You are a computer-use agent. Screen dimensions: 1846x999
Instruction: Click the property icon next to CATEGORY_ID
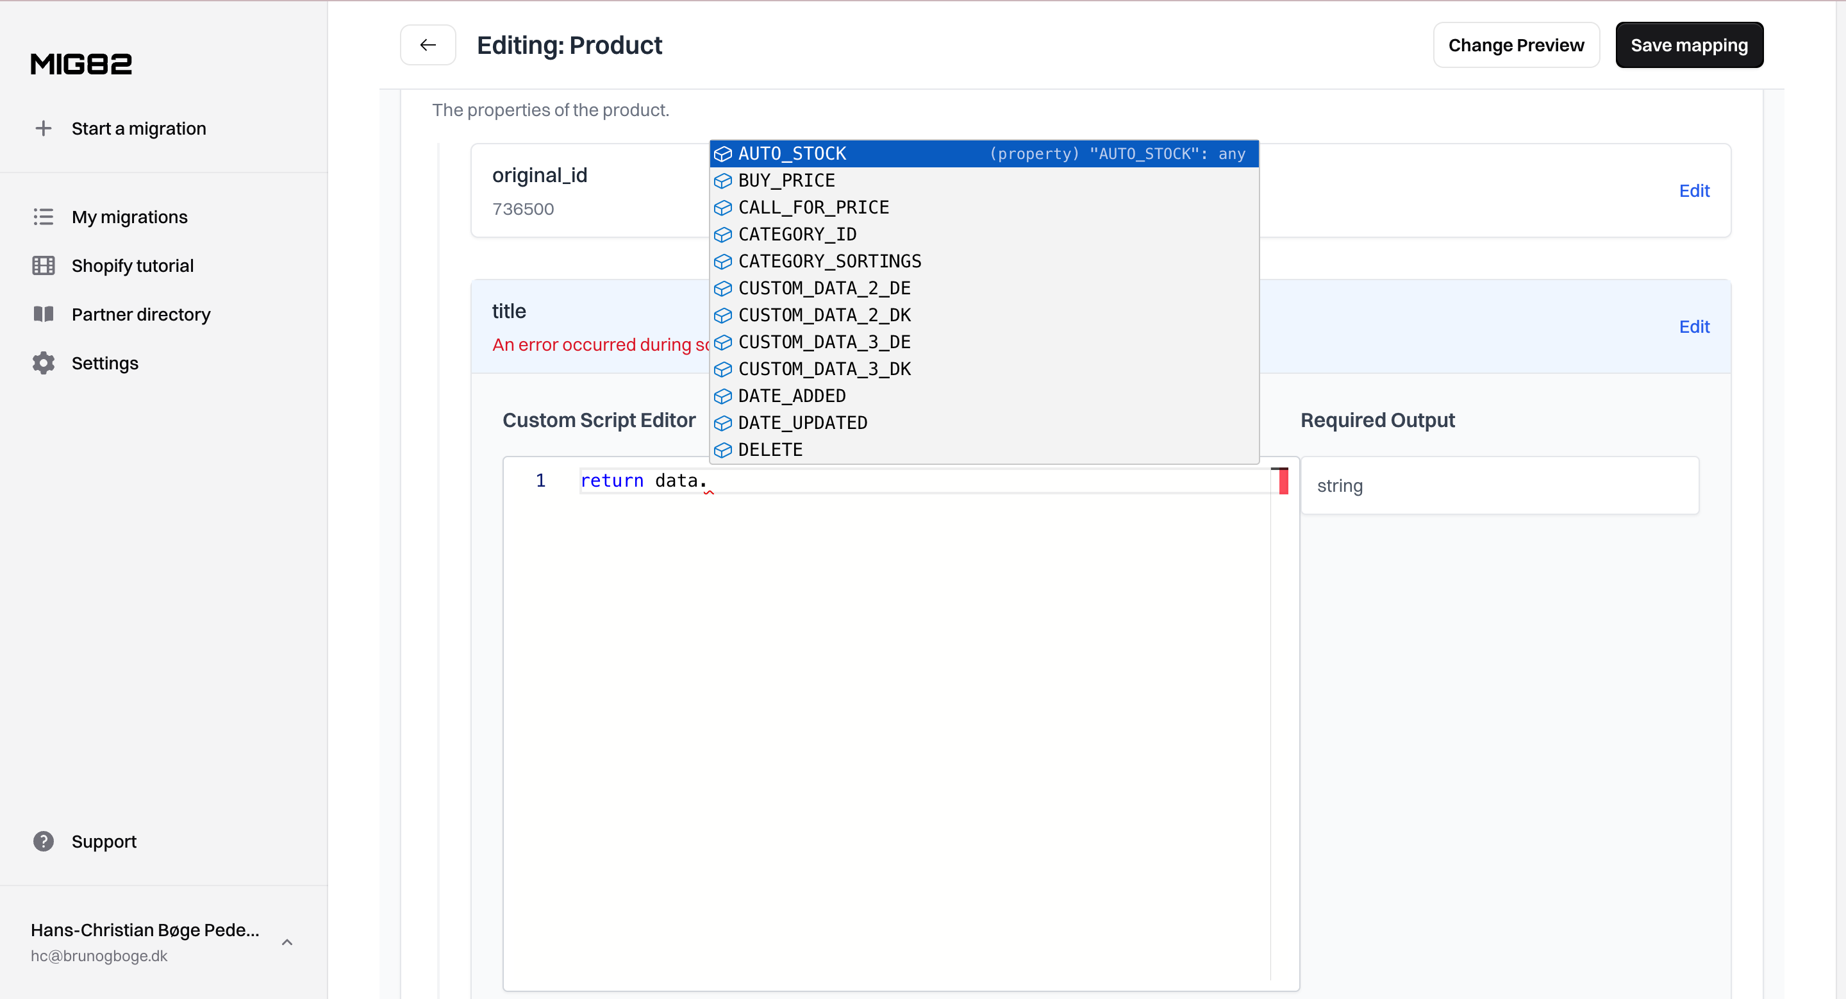tap(723, 234)
